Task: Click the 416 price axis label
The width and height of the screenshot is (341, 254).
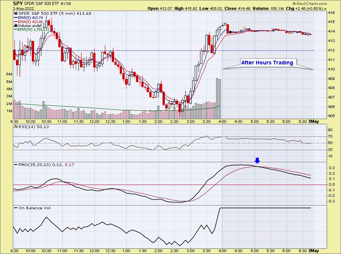Action: [x=331, y=13]
